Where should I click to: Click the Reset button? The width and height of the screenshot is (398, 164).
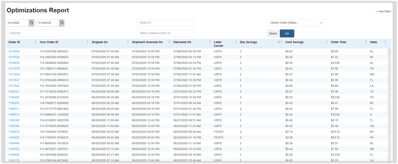point(273,33)
